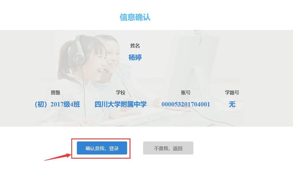
Task: Click the student ID value 无
Action: (x=232, y=104)
